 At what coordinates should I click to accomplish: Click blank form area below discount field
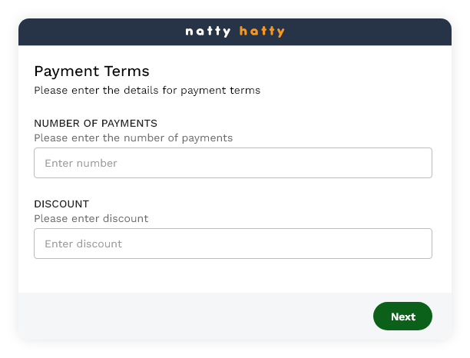(233, 276)
